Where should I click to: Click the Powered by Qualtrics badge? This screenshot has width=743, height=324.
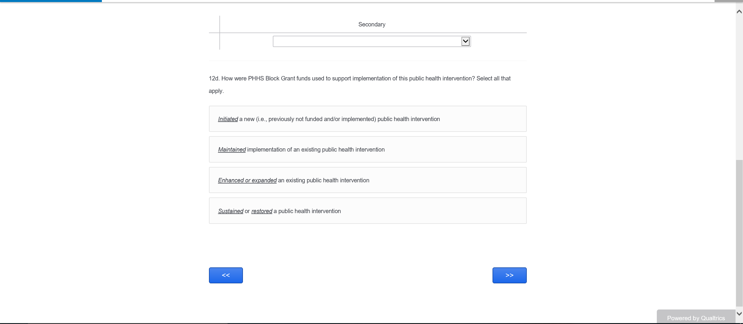tap(695, 318)
